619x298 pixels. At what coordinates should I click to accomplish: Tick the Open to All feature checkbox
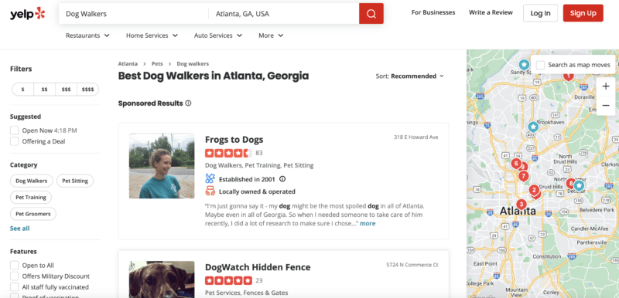(x=15, y=265)
